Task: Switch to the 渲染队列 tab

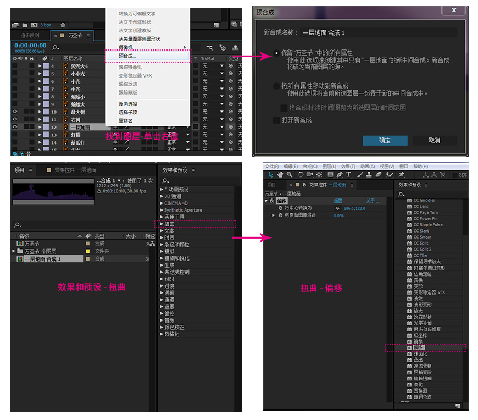Action: point(30,36)
